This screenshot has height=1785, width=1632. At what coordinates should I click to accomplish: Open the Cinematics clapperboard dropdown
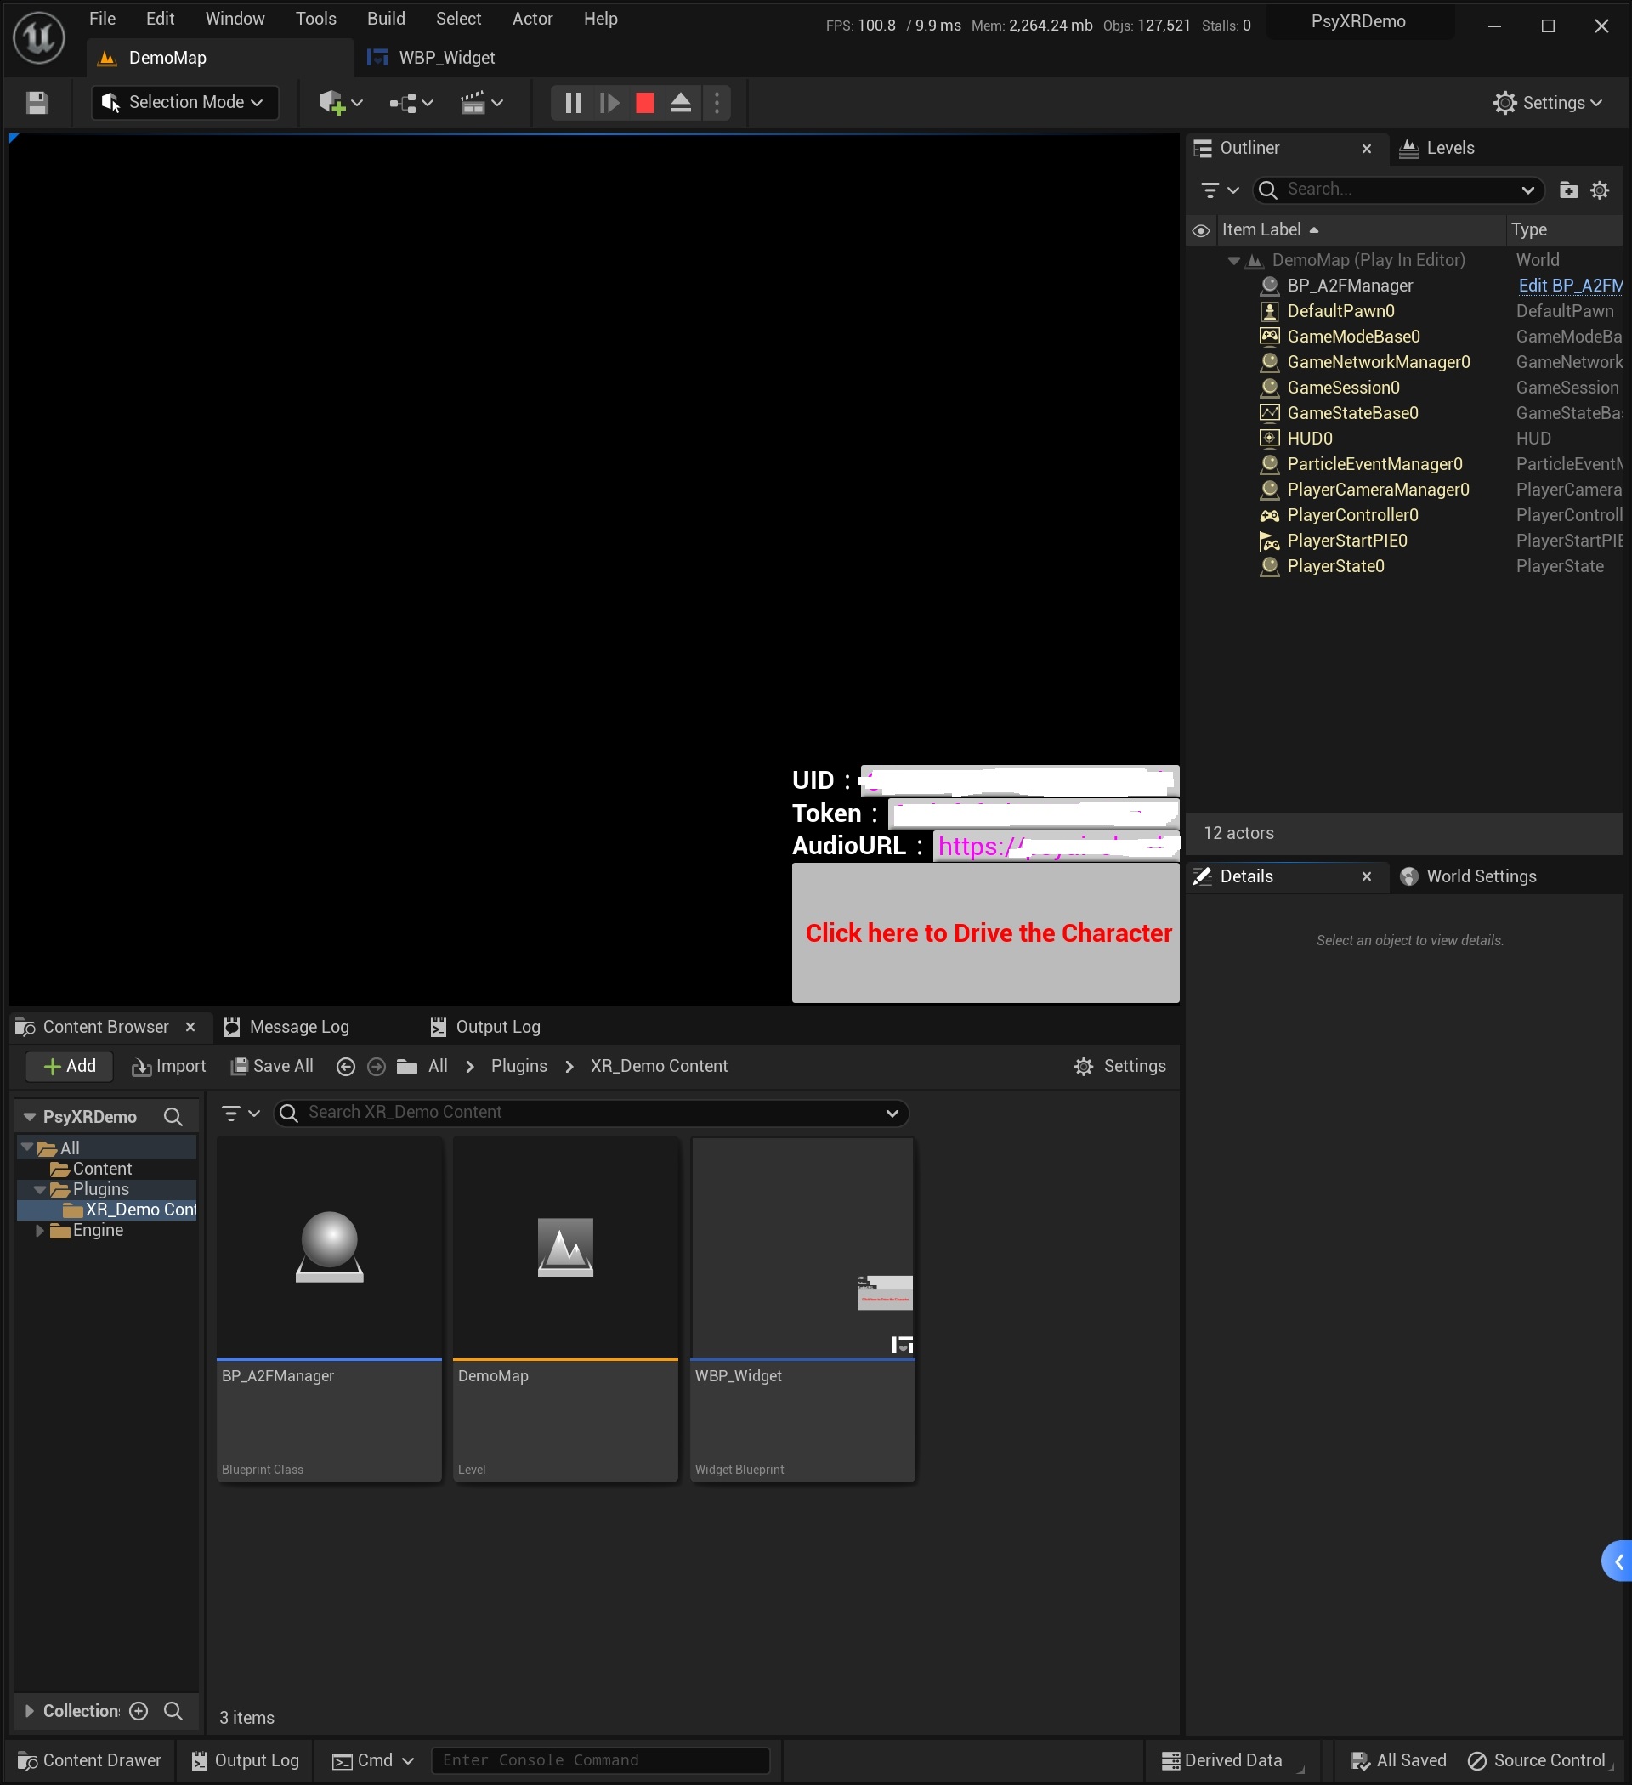[482, 103]
